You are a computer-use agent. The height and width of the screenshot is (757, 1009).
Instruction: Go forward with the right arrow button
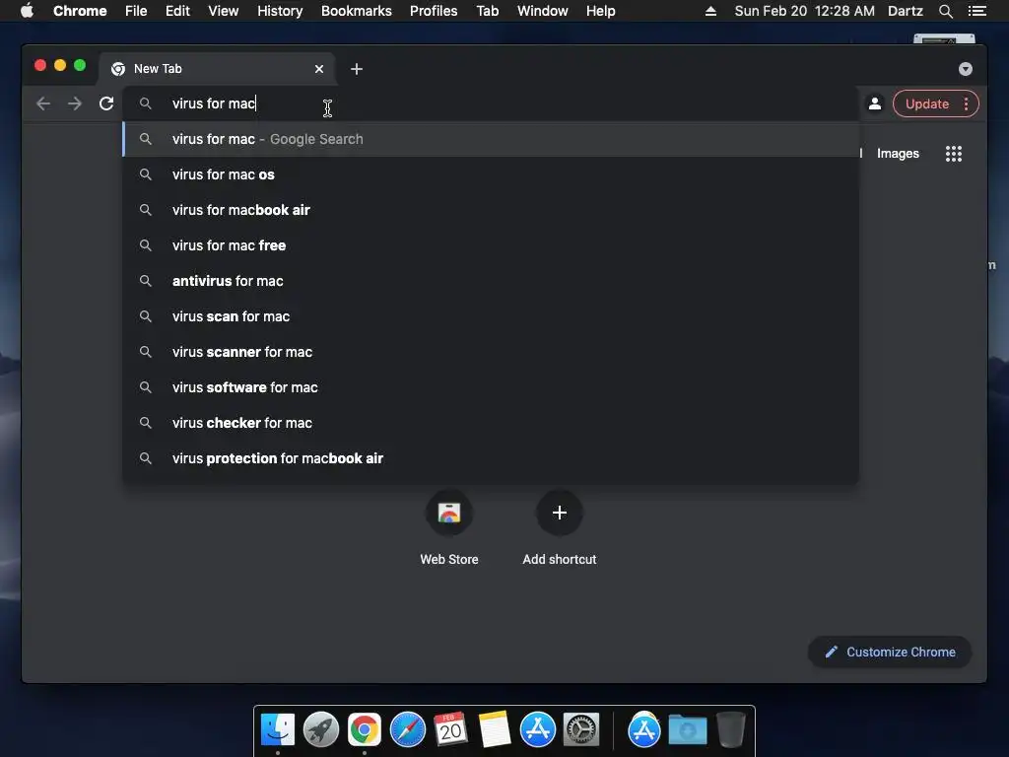(75, 103)
